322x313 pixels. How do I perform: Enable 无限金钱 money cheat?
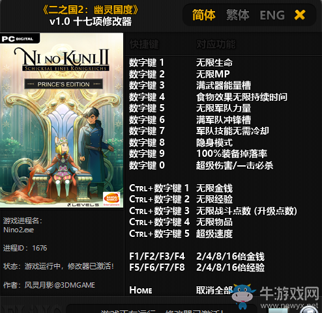pyautogui.click(x=214, y=188)
